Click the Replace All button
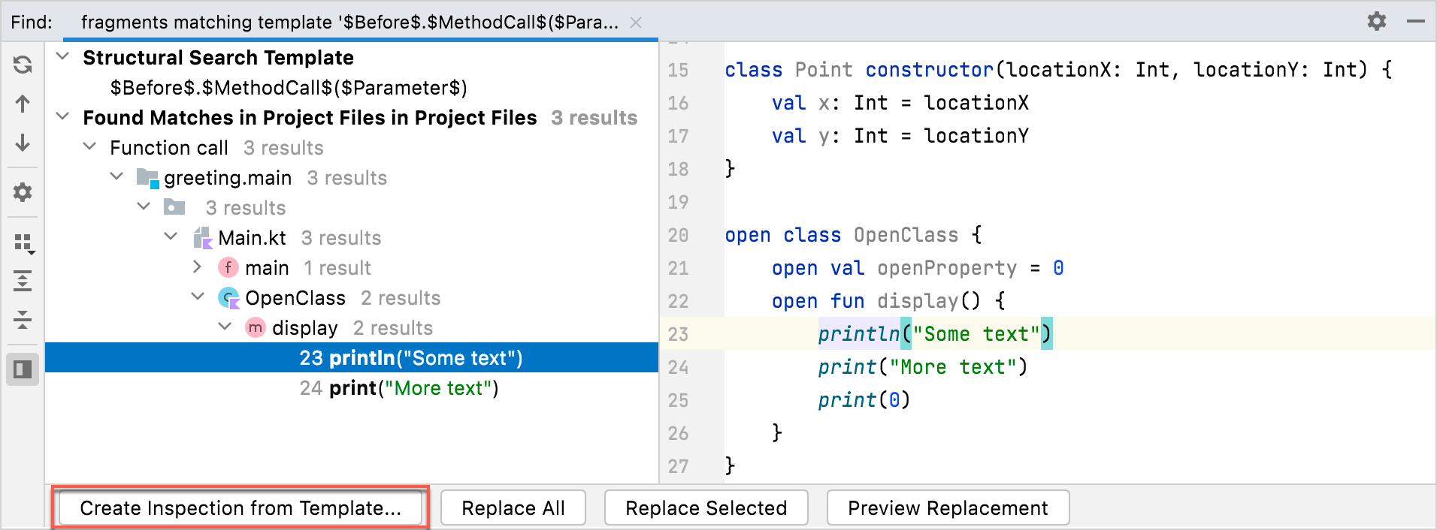This screenshot has height=530, width=1437. (513, 508)
